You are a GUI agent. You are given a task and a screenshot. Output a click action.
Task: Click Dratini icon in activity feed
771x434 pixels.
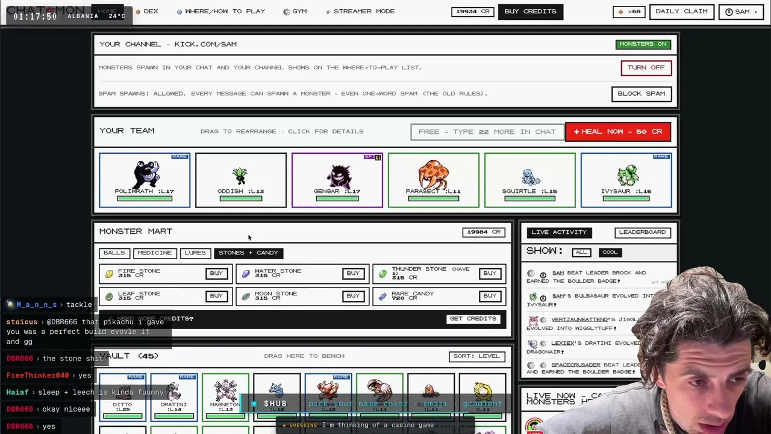coord(532,344)
